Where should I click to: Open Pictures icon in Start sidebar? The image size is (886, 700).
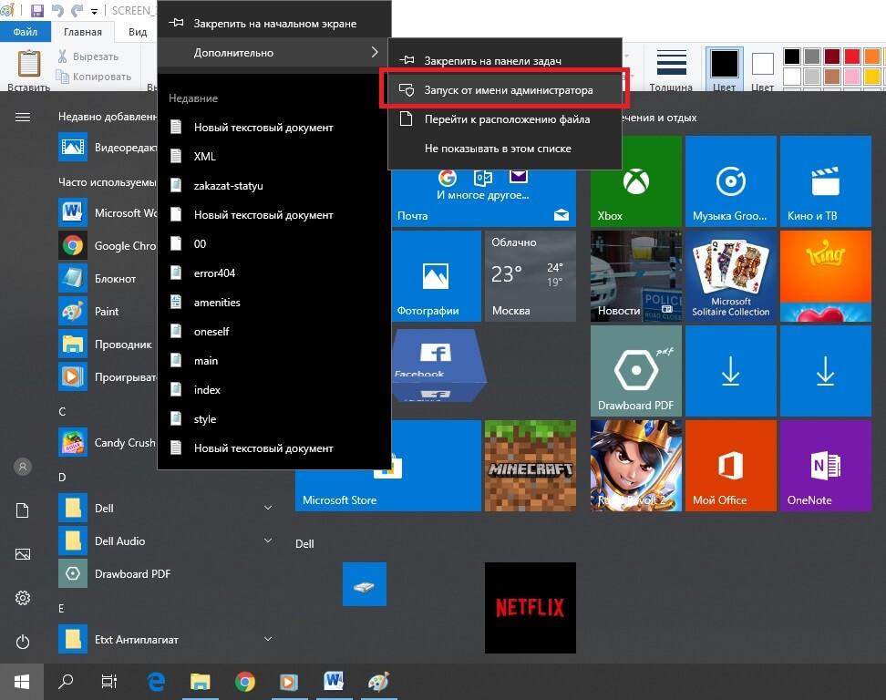click(23, 554)
